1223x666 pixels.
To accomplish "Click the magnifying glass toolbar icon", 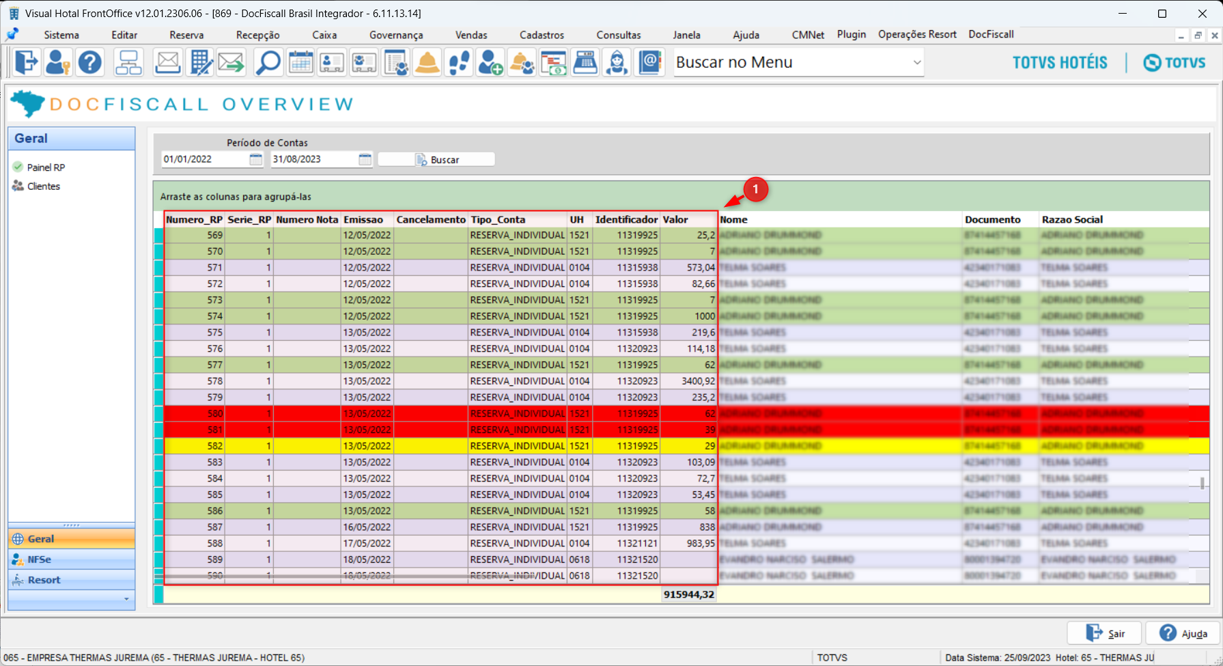I will point(268,63).
